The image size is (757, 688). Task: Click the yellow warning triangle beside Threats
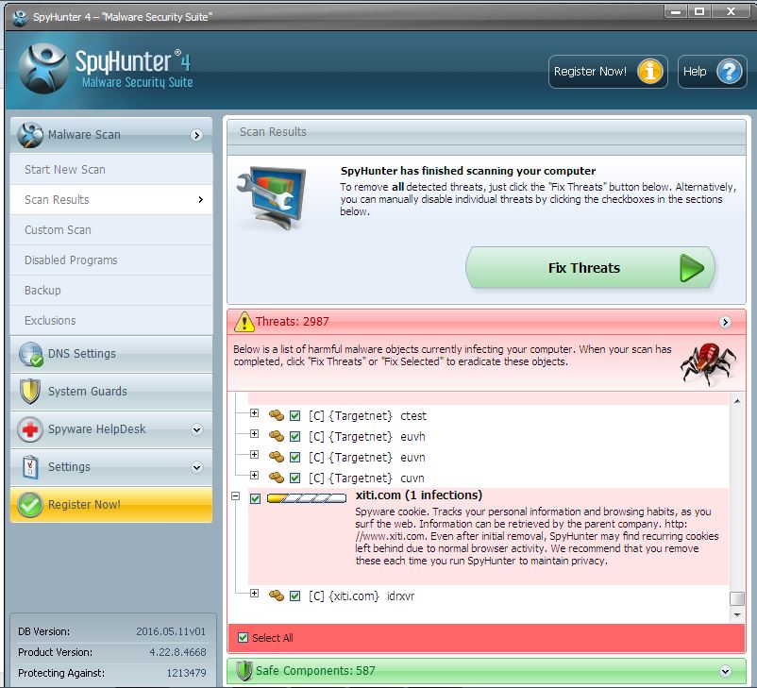[x=244, y=322]
